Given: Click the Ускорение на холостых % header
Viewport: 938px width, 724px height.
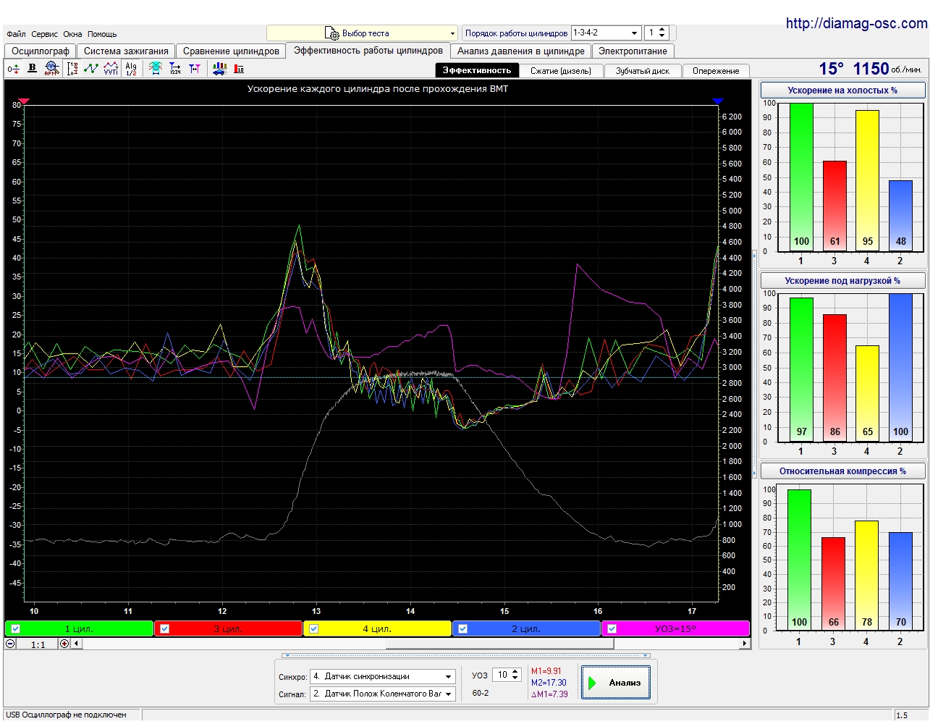Looking at the screenshot, I should click(842, 90).
